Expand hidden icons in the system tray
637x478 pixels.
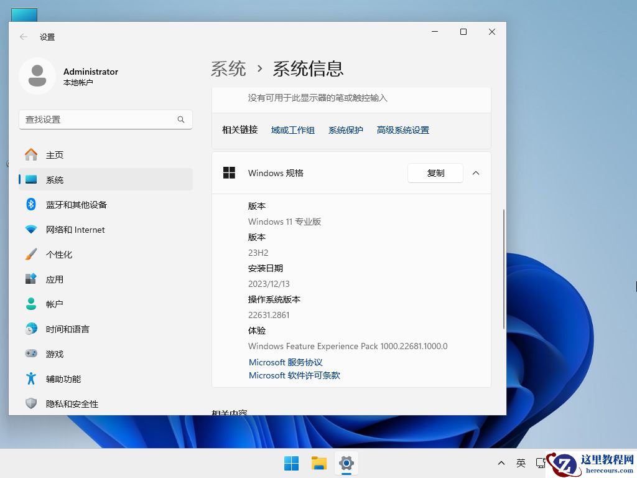click(x=501, y=463)
